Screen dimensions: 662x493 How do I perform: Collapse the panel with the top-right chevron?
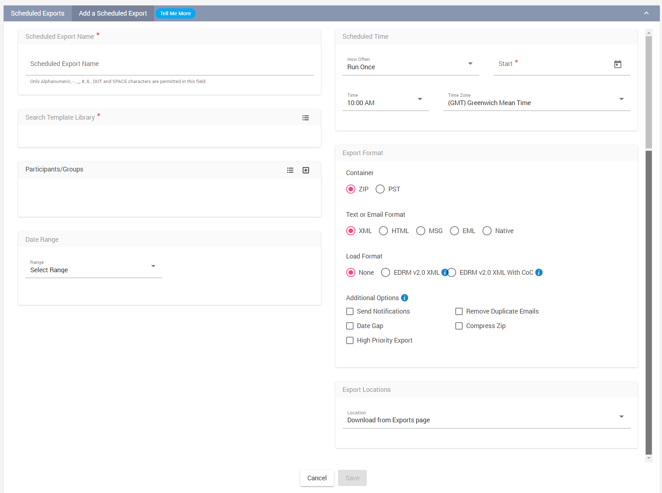point(646,13)
